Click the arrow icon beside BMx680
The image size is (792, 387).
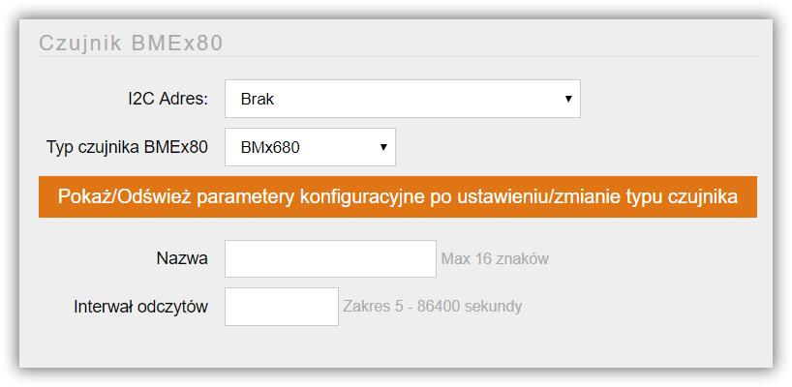[383, 147]
